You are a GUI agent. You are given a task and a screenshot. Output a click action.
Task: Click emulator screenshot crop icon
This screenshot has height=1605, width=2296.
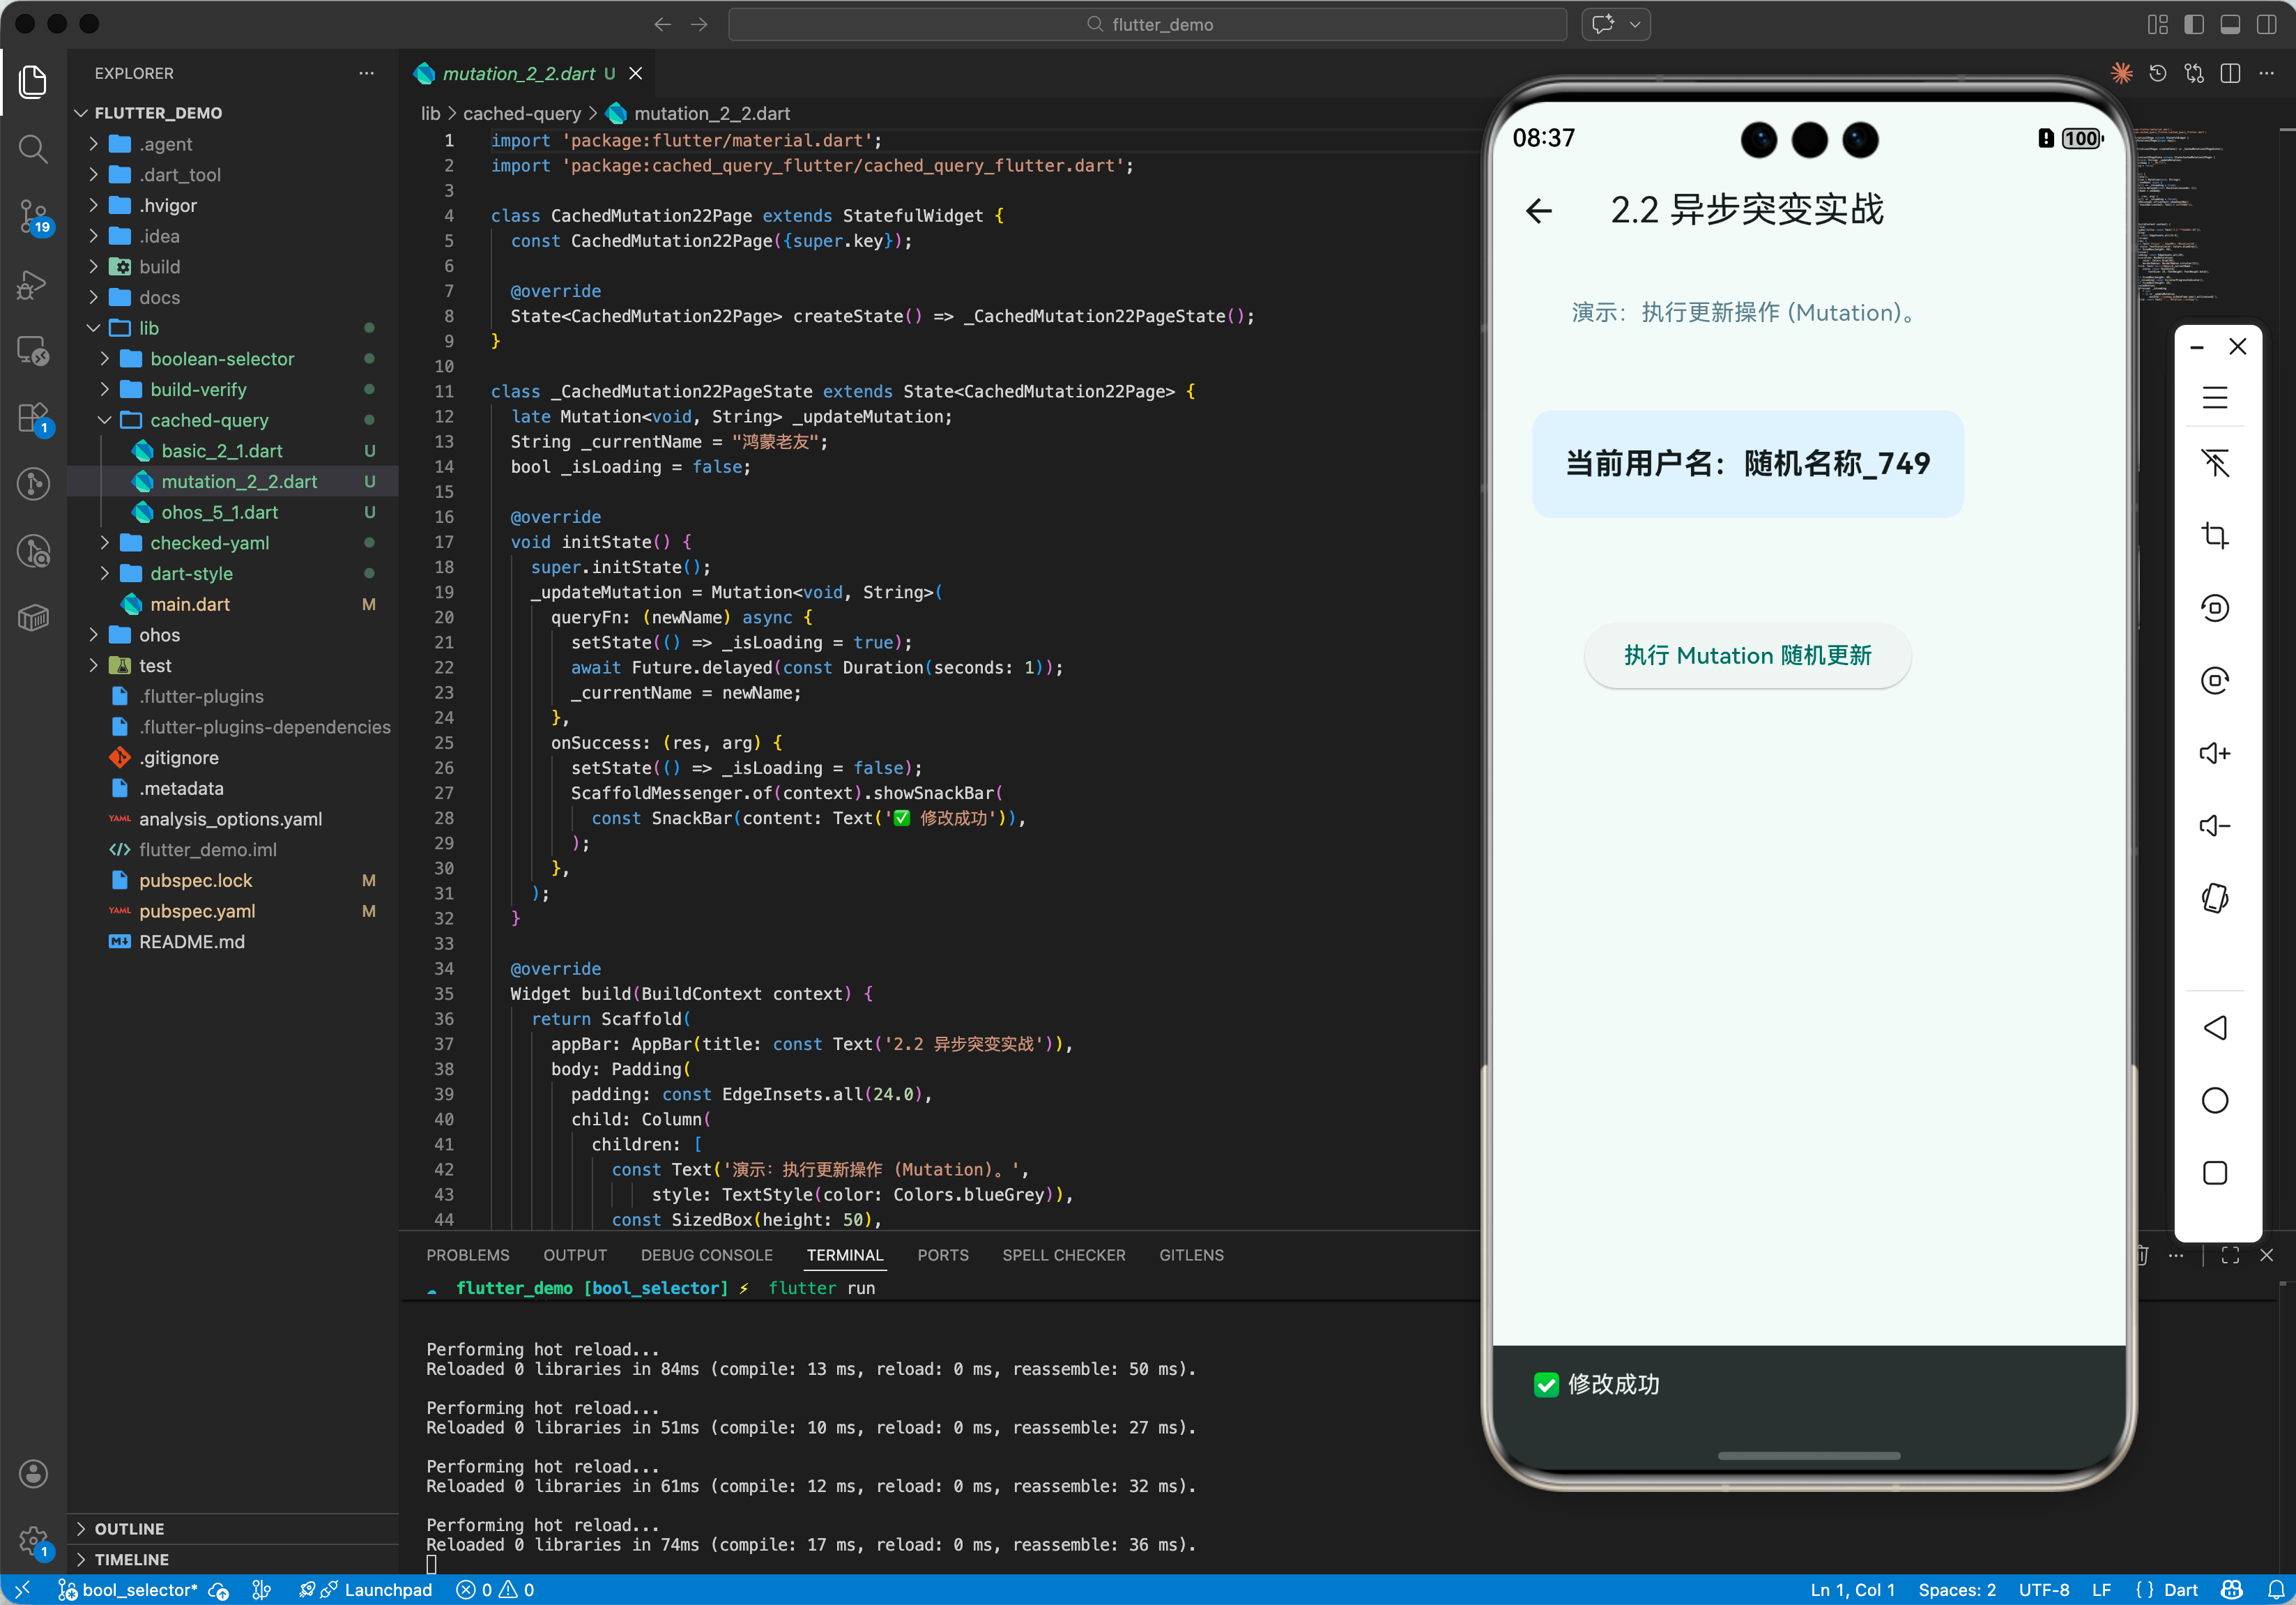2214,536
